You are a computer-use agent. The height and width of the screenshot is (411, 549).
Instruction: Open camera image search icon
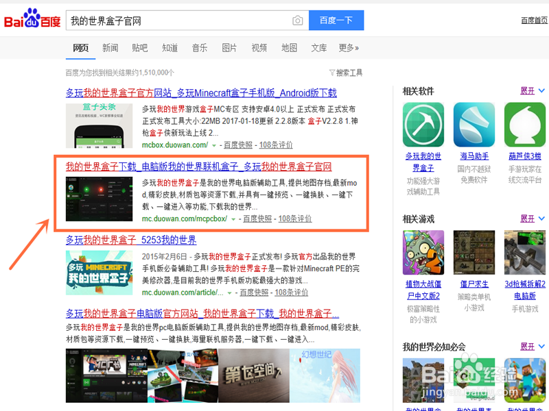pos(297,21)
